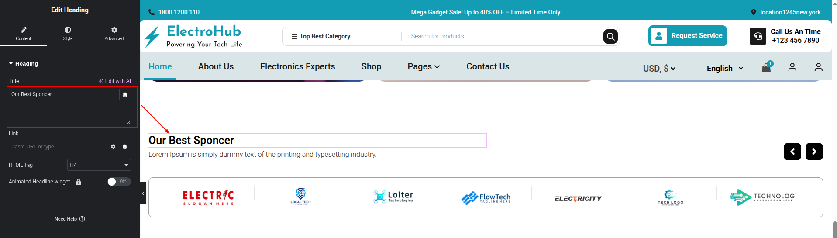
Task: Open the HTML Tag dropdown
Action: tap(99, 165)
